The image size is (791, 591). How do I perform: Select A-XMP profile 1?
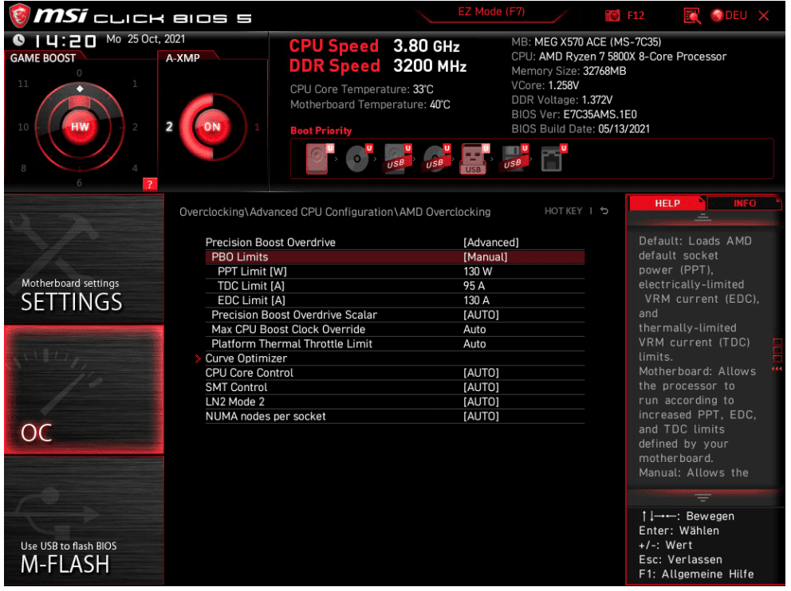pyautogui.click(x=257, y=127)
